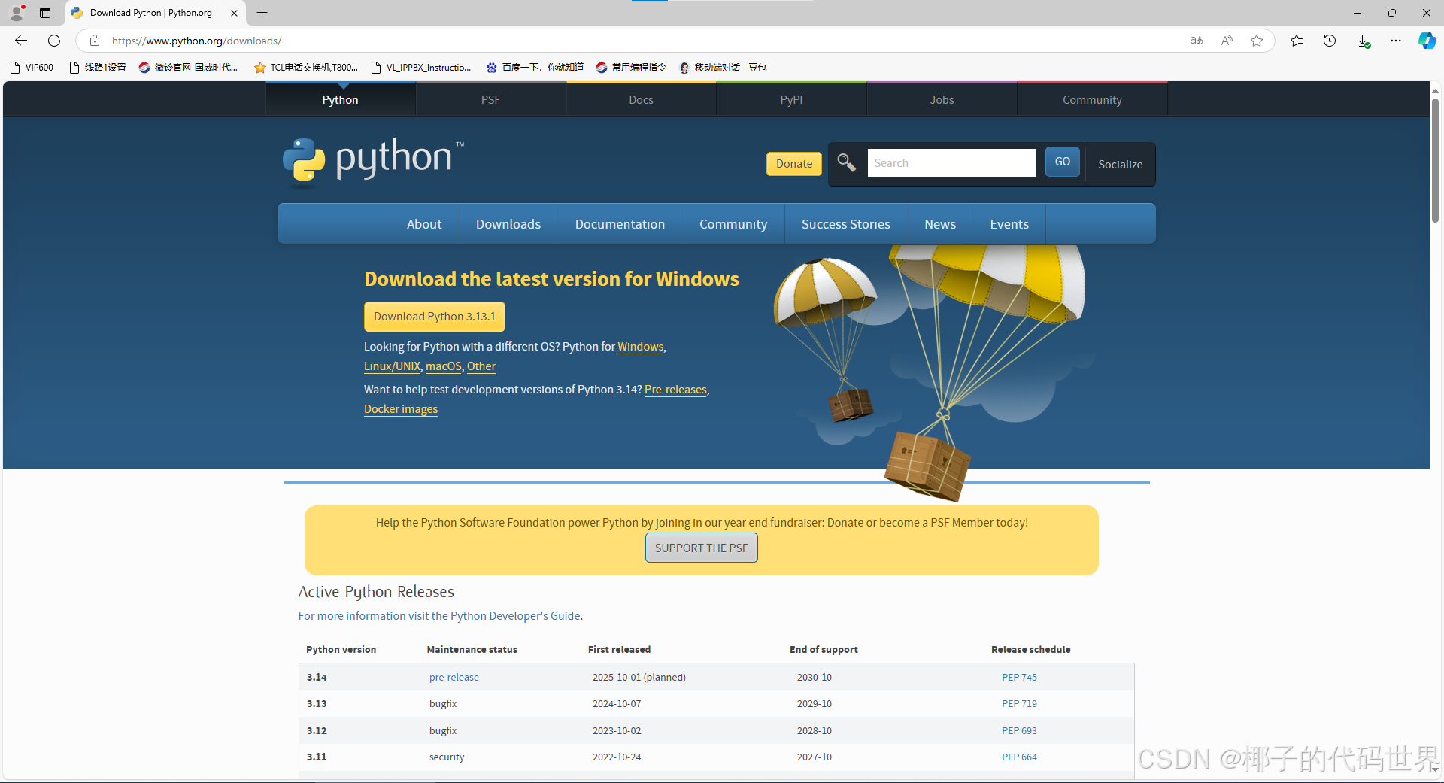Click the browser back arrow
Screen dimensions: 1444x783
[x=21, y=41]
